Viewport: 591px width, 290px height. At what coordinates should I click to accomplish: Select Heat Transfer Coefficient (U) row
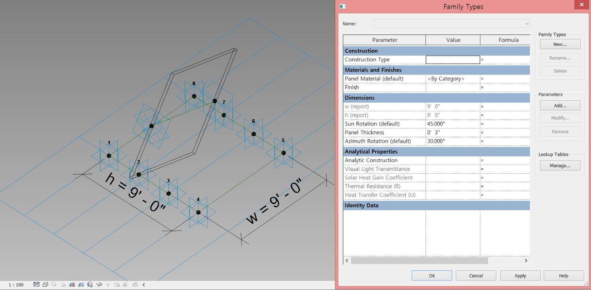[437, 195]
